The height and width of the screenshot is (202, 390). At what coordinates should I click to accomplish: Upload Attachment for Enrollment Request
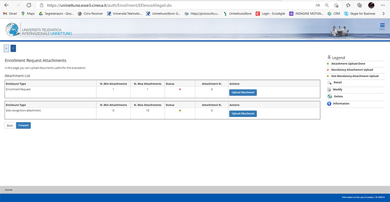point(243,92)
